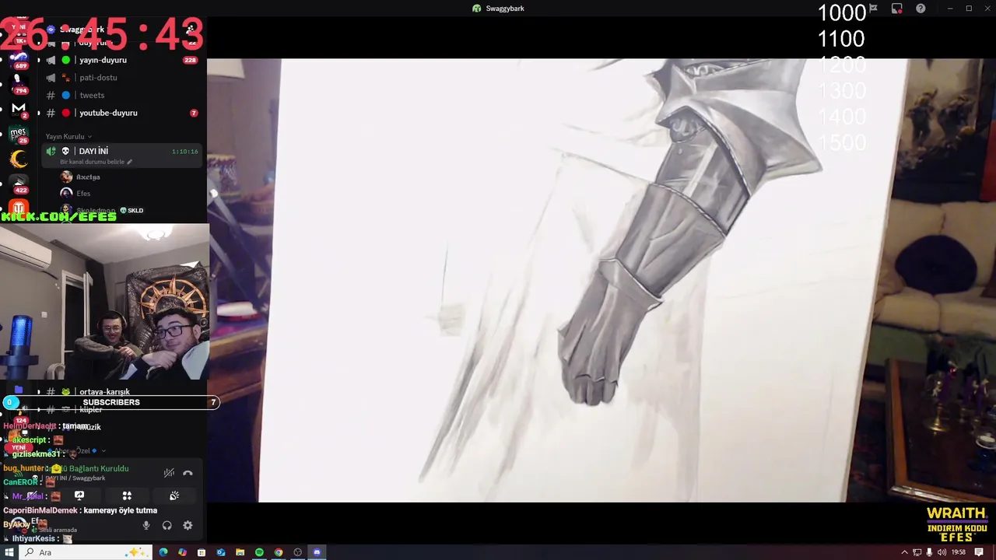Open Spotify from the taskbar
This screenshot has width=996, height=560.
(x=259, y=552)
